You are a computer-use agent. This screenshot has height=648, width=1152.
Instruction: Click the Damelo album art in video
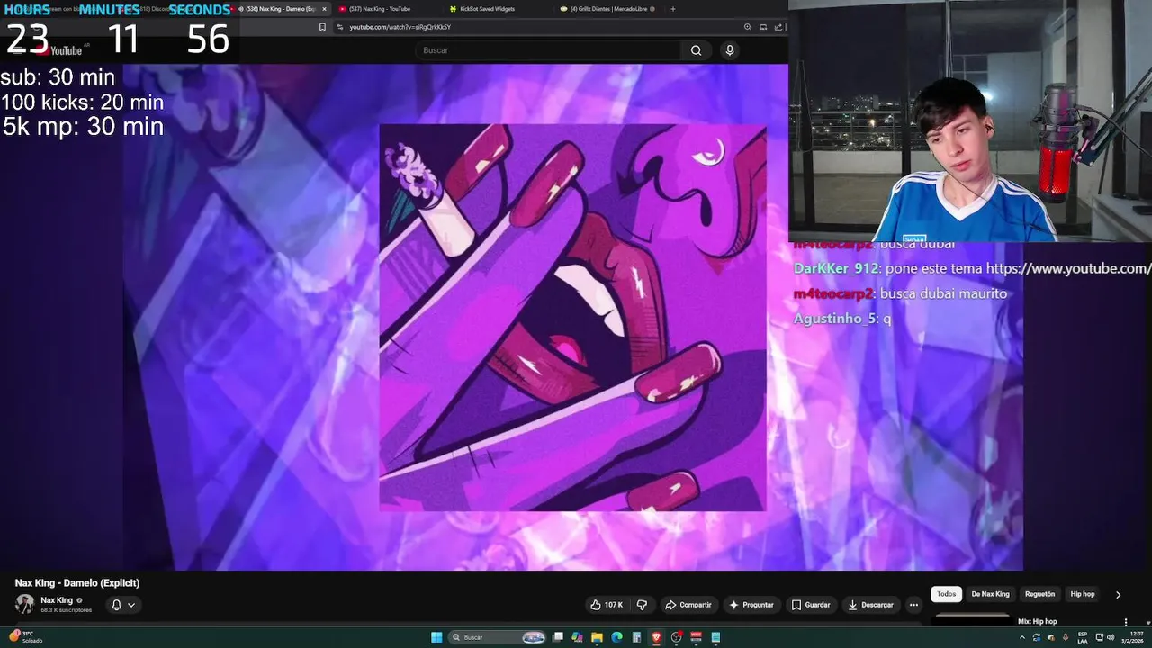pos(572,318)
